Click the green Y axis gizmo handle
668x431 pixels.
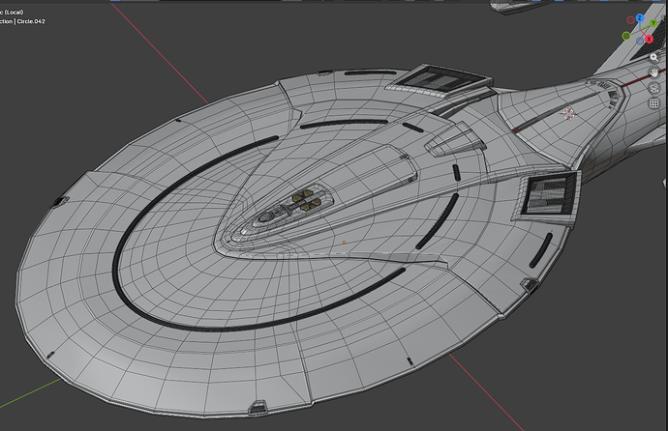[653, 23]
